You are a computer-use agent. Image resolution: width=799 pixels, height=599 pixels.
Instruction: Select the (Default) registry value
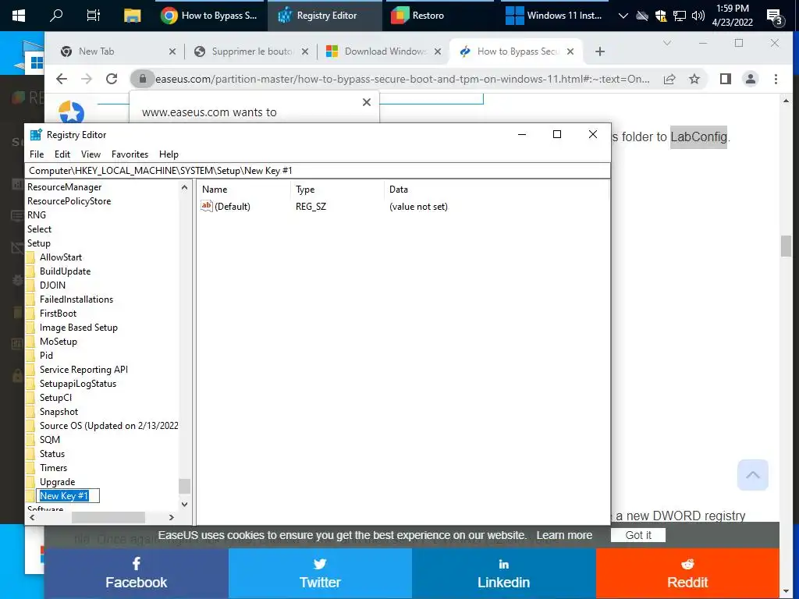click(x=232, y=206)
